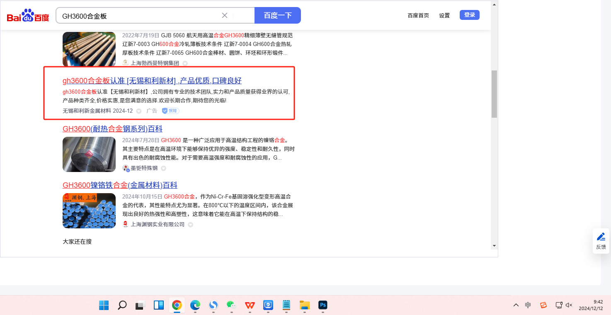
Task: Open 设置 in the top navigation
Action: 444,15
